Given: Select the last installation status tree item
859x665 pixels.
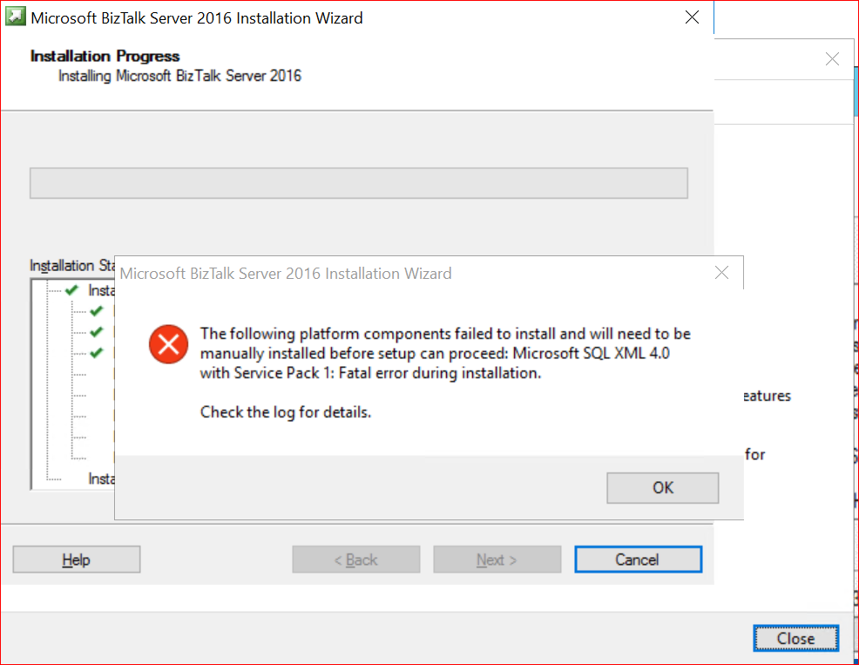Looking at the screenshot, I should 101,478.
